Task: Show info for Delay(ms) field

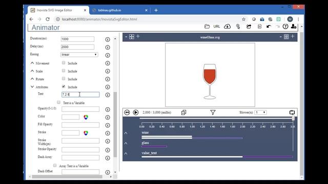Action: [108, 48]
